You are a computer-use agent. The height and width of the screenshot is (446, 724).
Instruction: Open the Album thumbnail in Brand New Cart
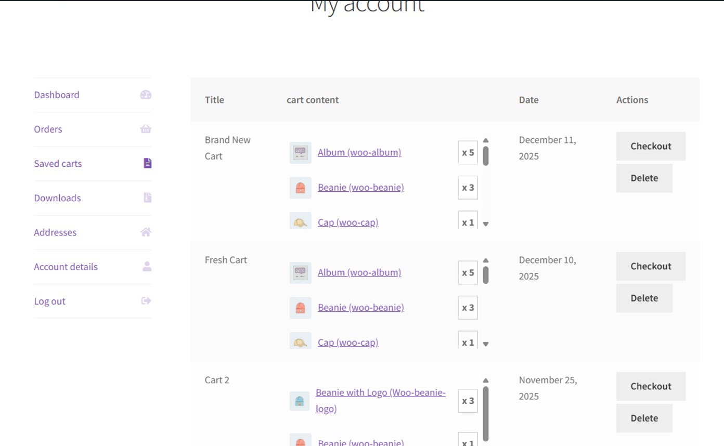click(300, 153)
